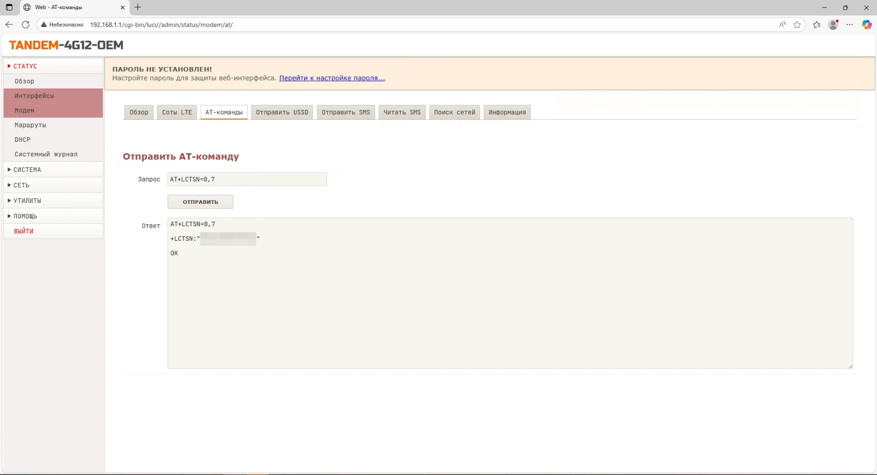
Task: Click the browser back arrow
Action: coord(9,24)
